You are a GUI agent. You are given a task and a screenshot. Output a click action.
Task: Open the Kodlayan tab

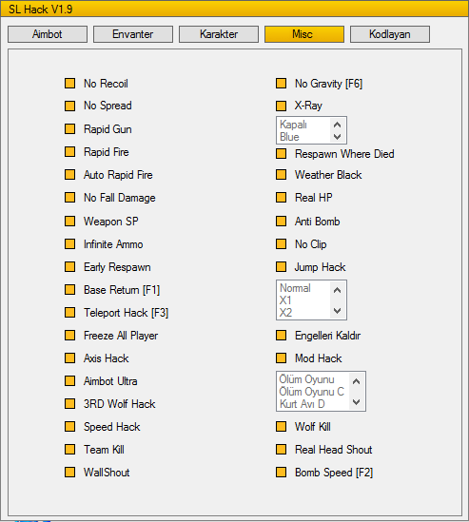click(x=390, y=34)
